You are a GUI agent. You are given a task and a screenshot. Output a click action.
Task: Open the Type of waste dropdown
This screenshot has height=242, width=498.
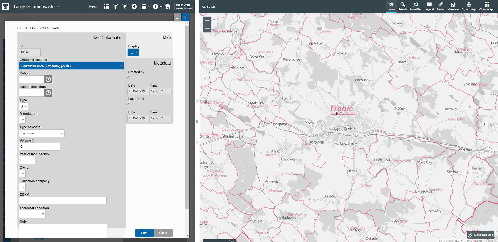(x=41, y=133)
